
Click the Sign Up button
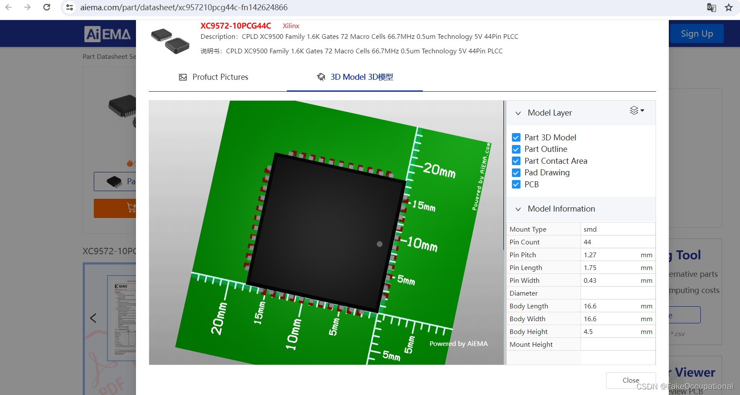pos(697,34)
